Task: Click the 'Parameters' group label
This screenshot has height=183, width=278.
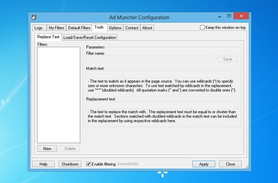Action: [95, 47]
